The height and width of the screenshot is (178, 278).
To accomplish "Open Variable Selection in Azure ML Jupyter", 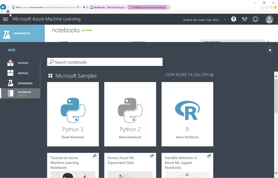I will point(187,165).
